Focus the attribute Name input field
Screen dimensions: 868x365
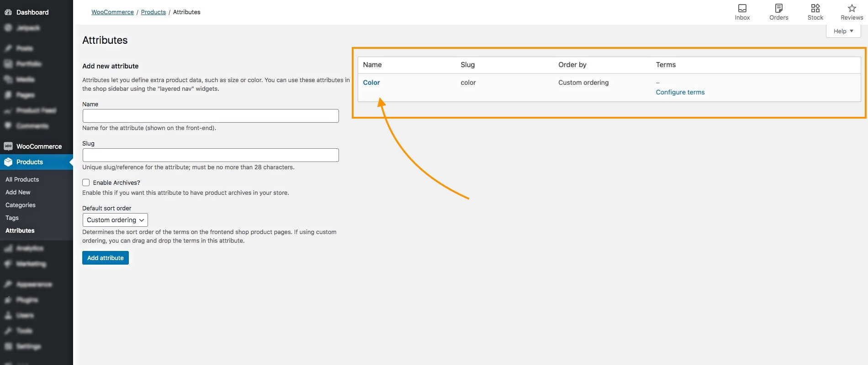211,116
